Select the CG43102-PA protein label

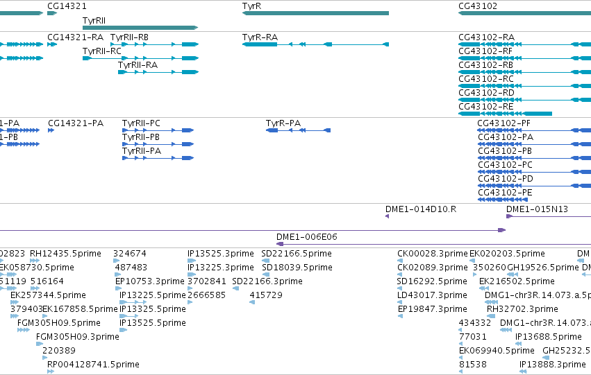[506, 137]
